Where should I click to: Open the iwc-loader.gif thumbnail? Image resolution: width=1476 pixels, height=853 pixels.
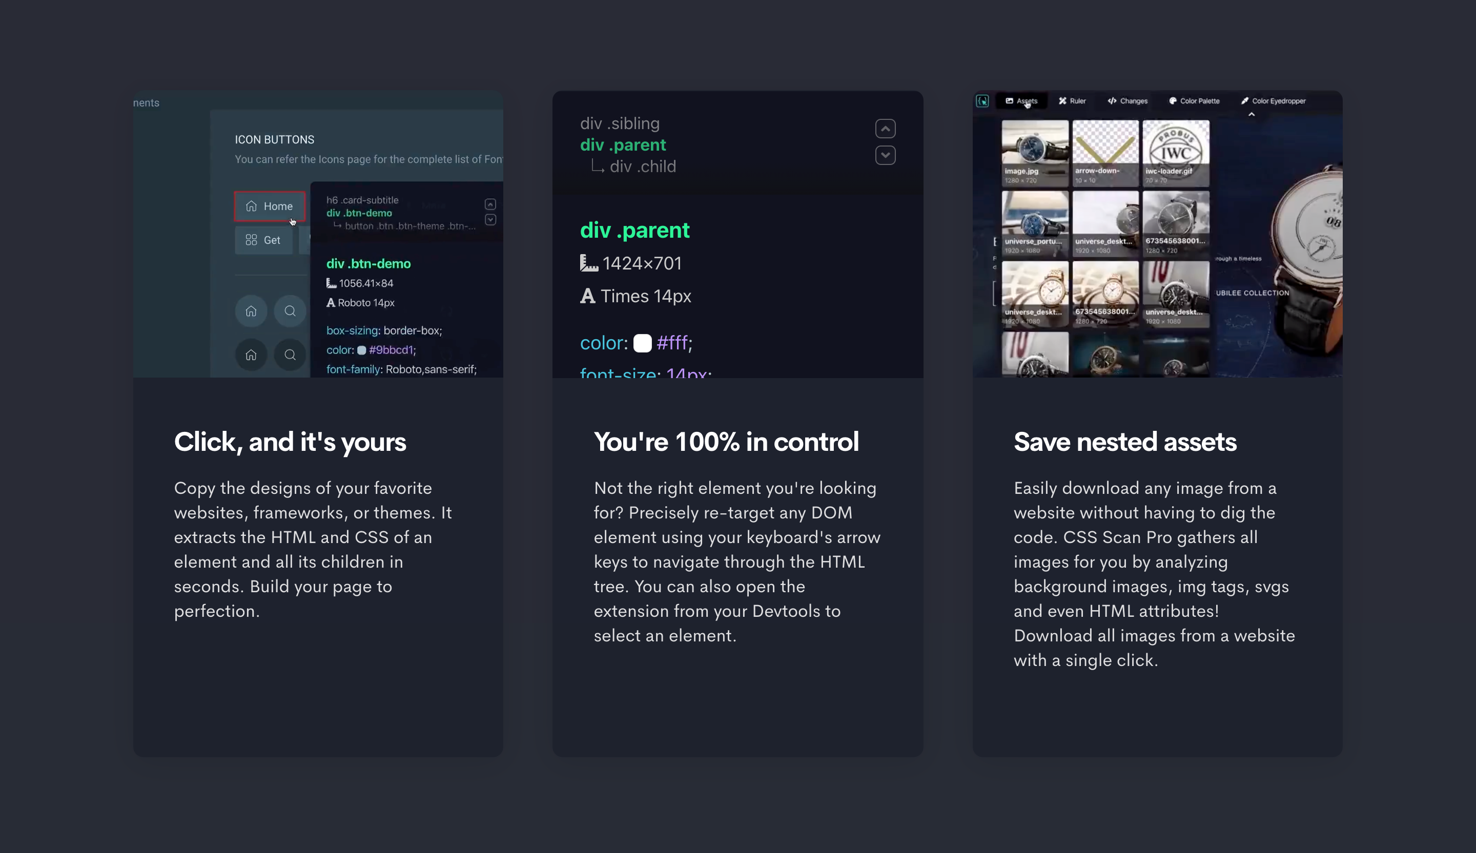click(x=1176, y=152)
